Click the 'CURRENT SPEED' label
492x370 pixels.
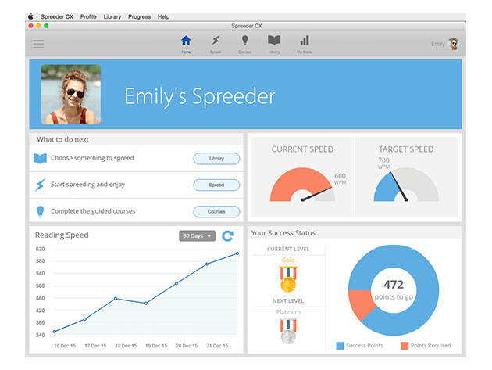[302, 149]
